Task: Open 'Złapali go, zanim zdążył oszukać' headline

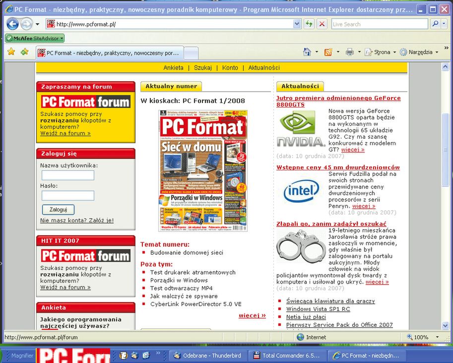Action: 331,224
